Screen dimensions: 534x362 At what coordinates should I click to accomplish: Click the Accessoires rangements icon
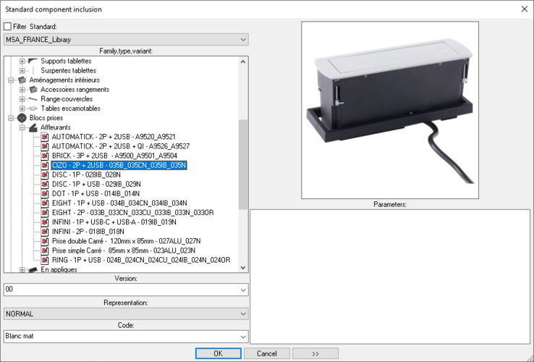[x=33, y=90]
